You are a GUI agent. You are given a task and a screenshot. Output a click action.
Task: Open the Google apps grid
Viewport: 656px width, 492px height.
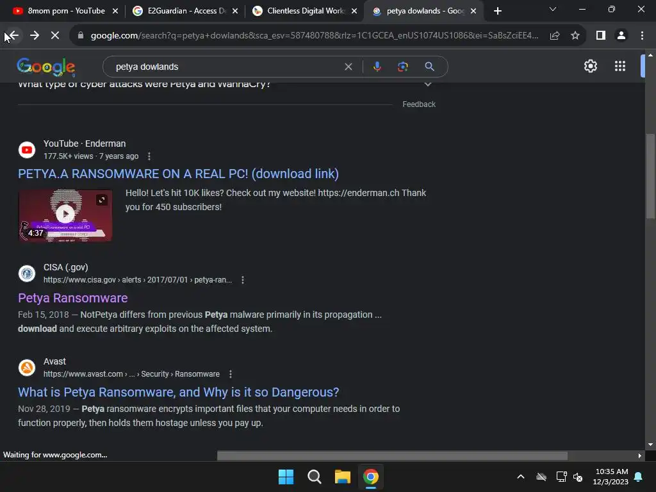pyautogui.click(x=620, y=66)
